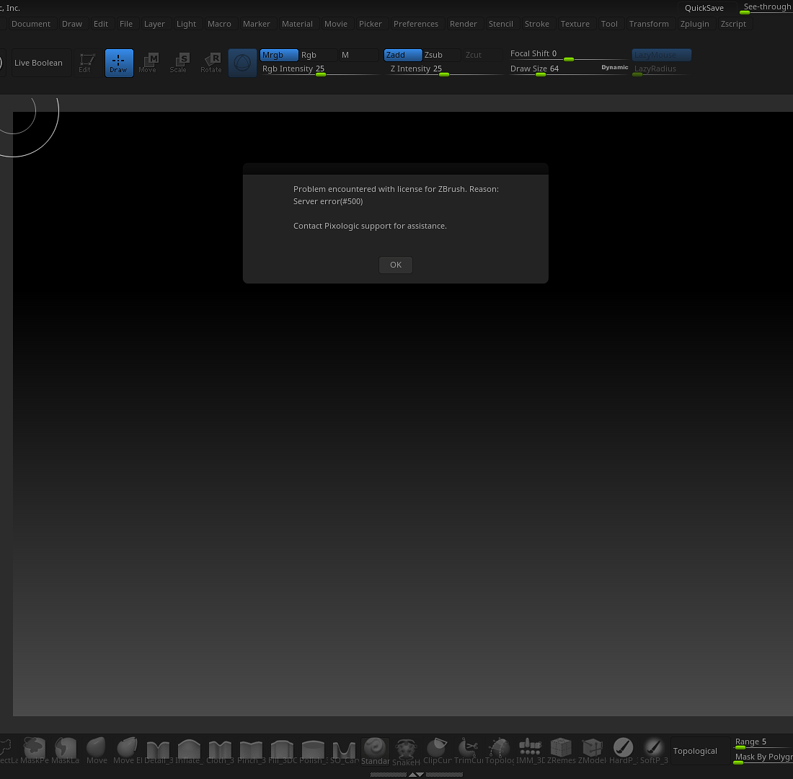Toggle Zcut mode
Image resolution: width=793 pixels, height=779 pixels.
(x=482, y=55)
